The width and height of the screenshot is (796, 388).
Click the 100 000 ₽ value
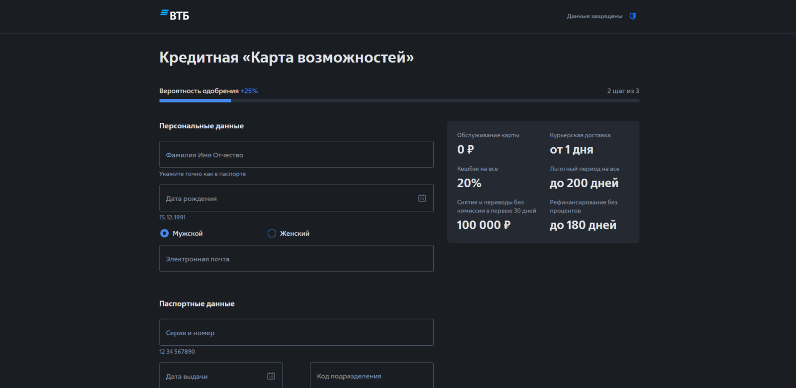484,225
